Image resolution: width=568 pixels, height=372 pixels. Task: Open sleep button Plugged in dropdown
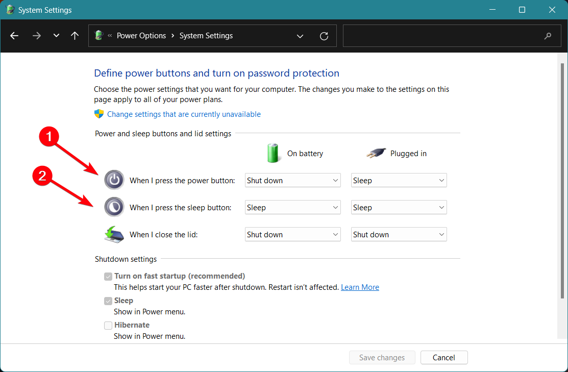pyautogui.click(x=399, y=207)
